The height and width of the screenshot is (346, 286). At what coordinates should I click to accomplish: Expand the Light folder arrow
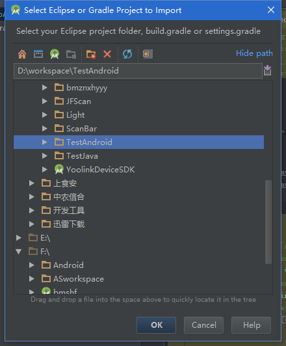(x=45, y=115)
